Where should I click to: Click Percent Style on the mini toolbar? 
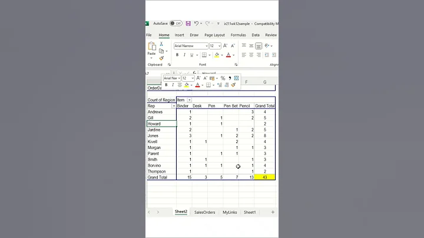(x=223, y=78)
